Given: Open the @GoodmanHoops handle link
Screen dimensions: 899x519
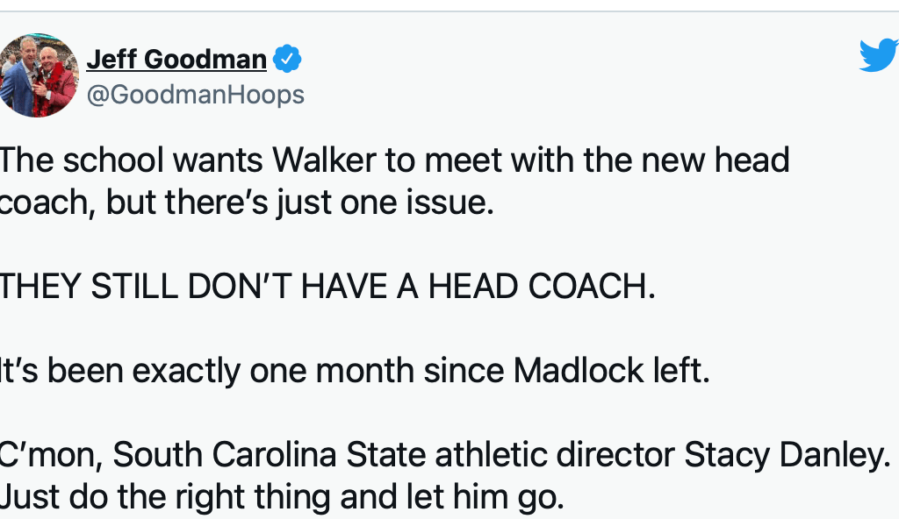Looking at the screenshot, I should pos(195,94).
